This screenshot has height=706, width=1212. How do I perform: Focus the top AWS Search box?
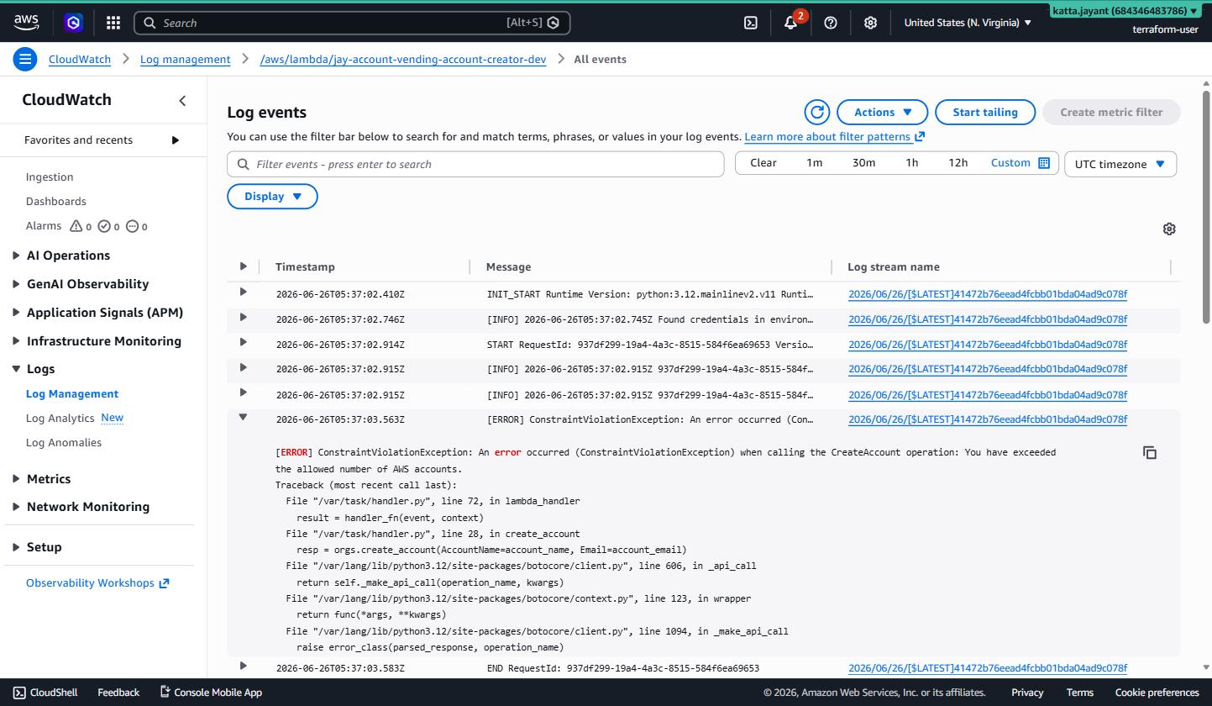[352, 23]
